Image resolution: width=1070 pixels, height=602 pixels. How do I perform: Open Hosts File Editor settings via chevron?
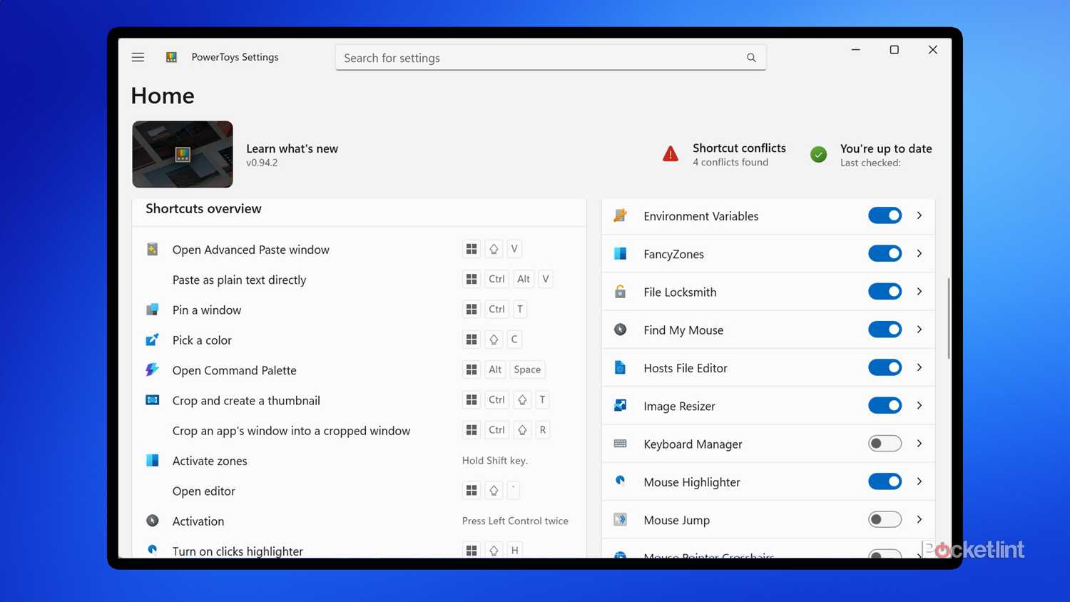coord(919,367)
